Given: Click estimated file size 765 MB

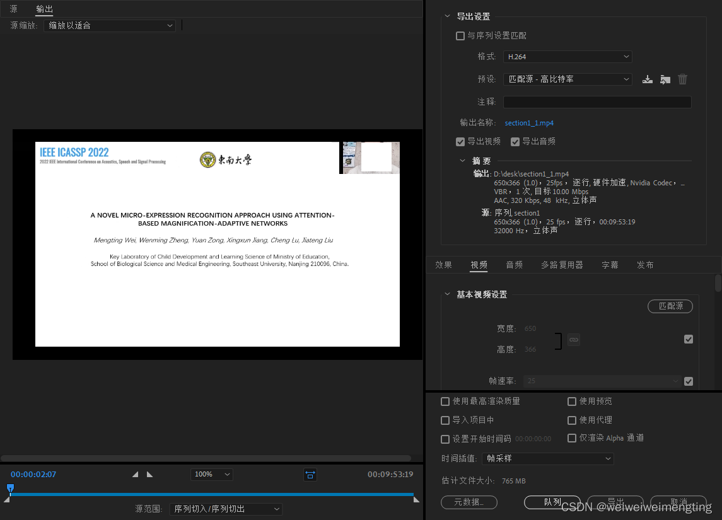Looking at the screenshot, I should 513,481.
